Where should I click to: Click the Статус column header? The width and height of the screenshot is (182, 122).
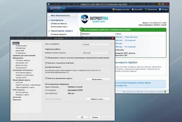click(118, 34)
